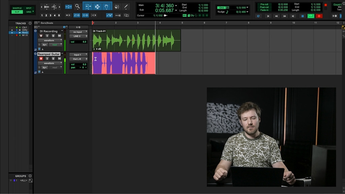Select the Zoomer magnifying glass tool
The width and height of the screenshot is (345, 194).
coord(77,7)
